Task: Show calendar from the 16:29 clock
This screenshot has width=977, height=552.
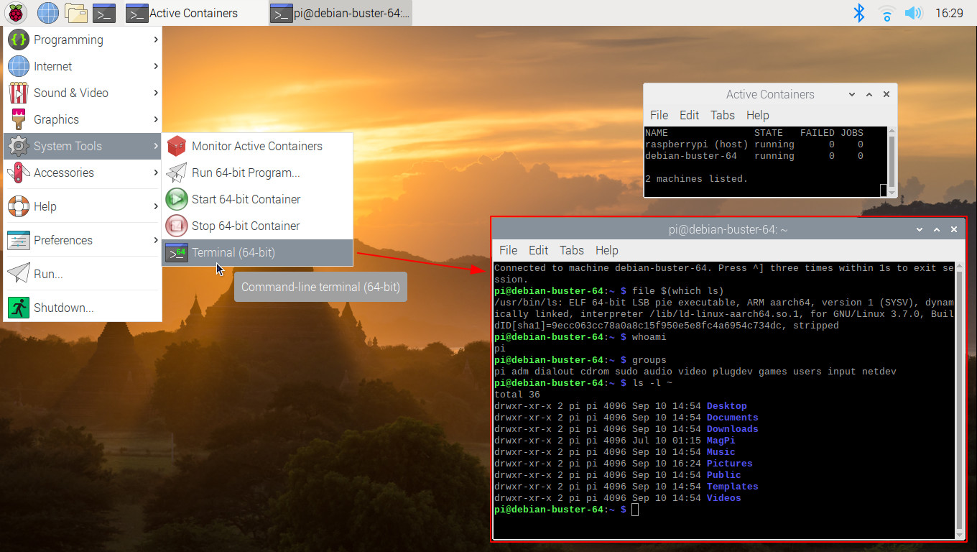Action: click(x=949, y=13)
